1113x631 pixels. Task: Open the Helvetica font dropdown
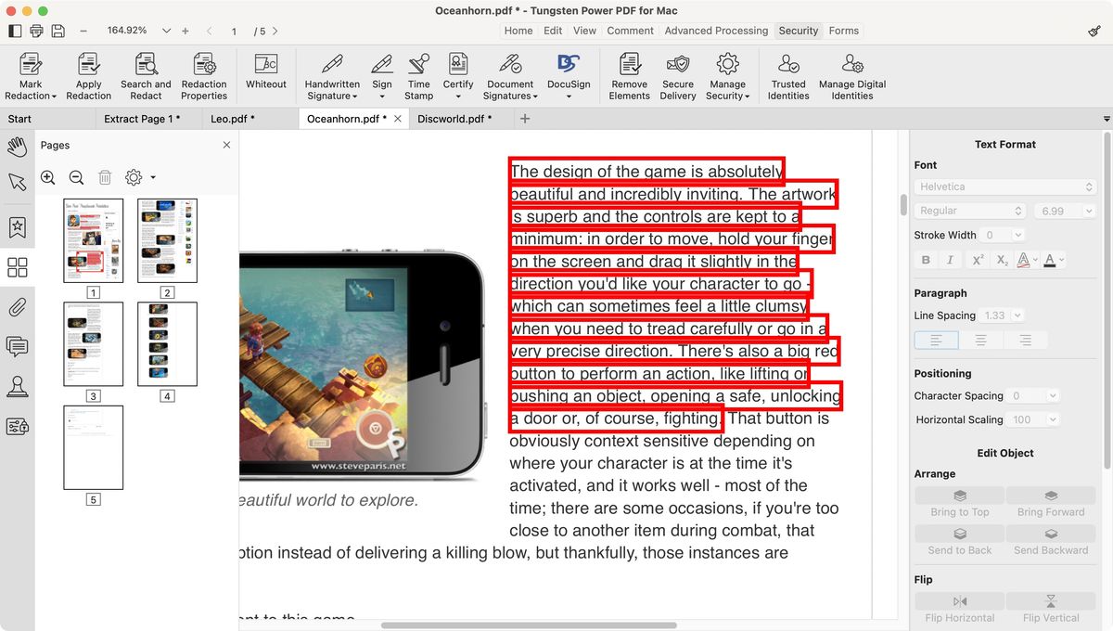tap(1004, 186)
